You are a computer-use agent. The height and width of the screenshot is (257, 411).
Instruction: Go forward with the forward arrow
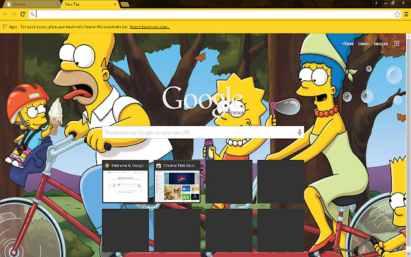14,14
